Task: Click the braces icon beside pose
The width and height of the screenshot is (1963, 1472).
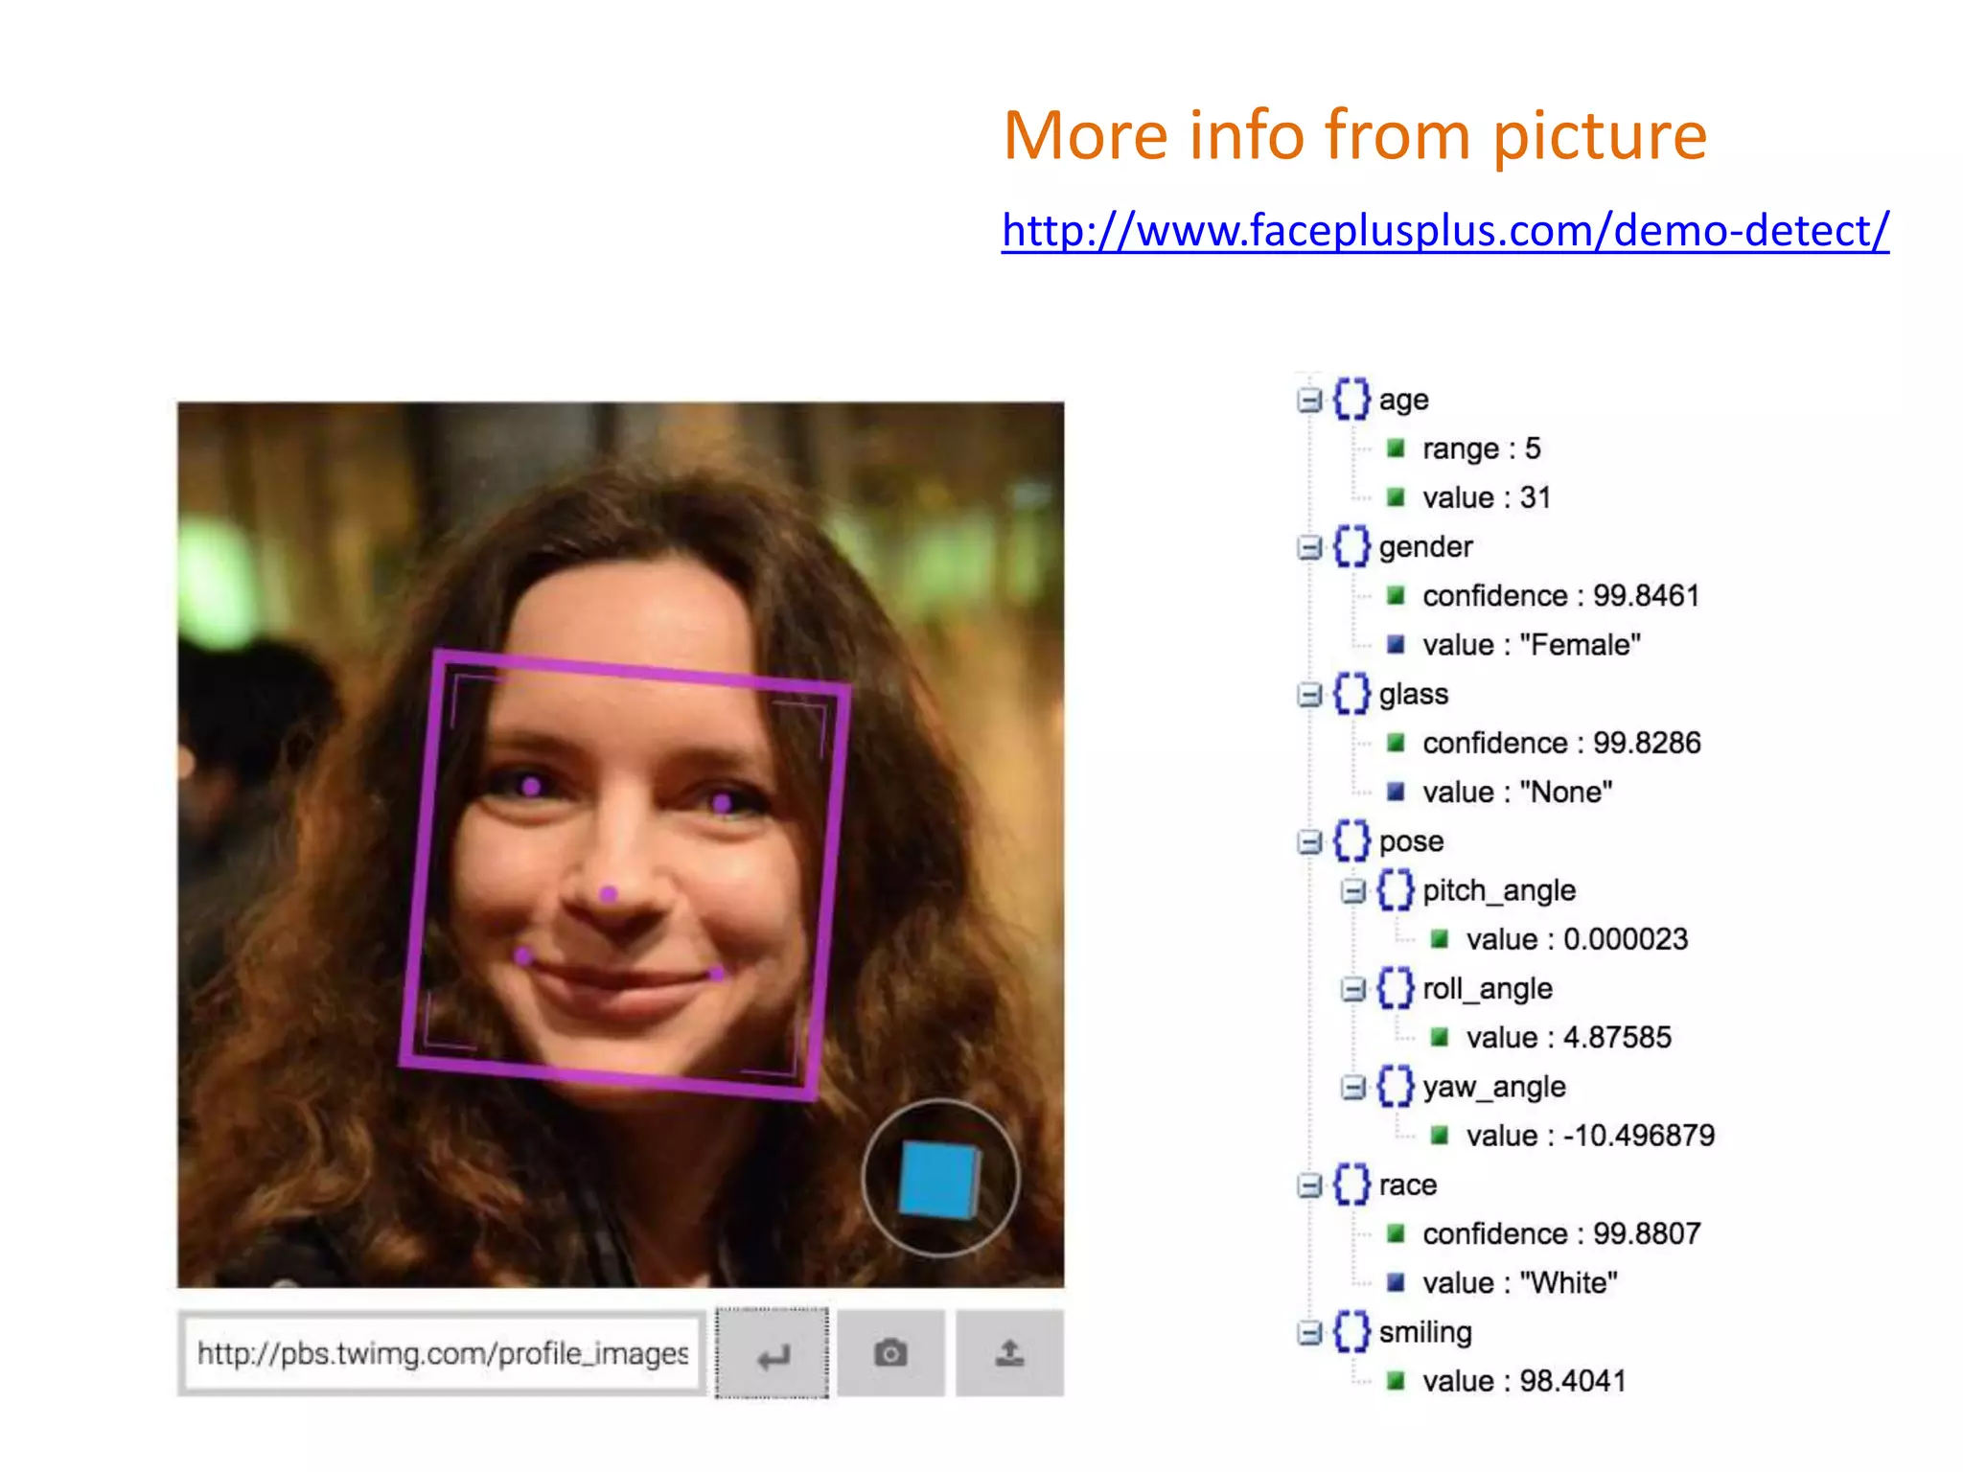Action: (1351, 841)
